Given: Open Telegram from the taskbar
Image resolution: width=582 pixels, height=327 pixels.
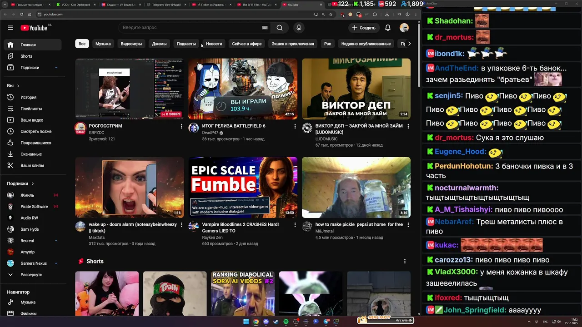Looking at the screenshot, I should coord(326,322).
